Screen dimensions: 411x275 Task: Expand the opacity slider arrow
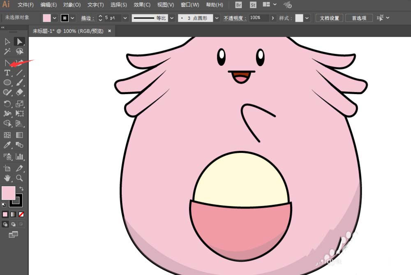pos(272,18)
